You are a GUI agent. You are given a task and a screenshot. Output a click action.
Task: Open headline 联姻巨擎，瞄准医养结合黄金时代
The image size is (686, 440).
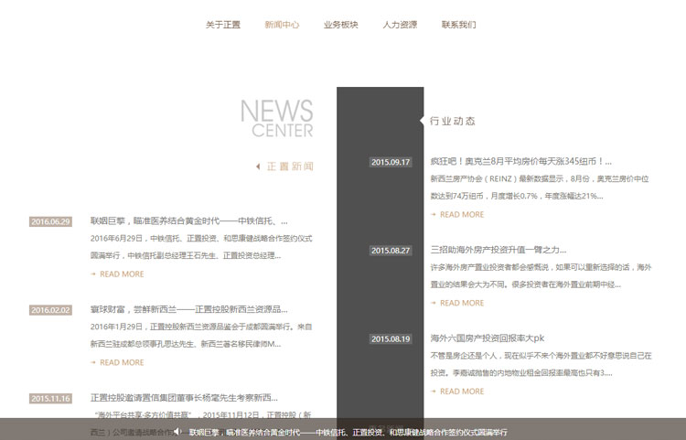tap(189, 221)
